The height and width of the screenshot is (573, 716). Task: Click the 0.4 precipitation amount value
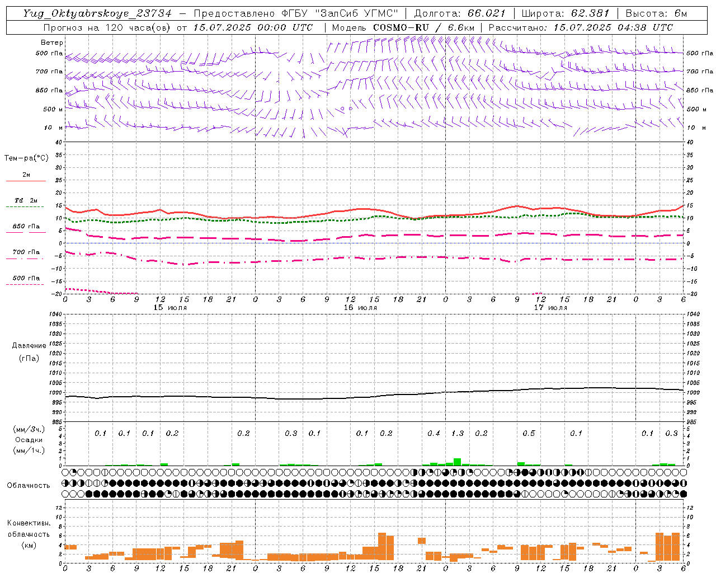(434, 433)
